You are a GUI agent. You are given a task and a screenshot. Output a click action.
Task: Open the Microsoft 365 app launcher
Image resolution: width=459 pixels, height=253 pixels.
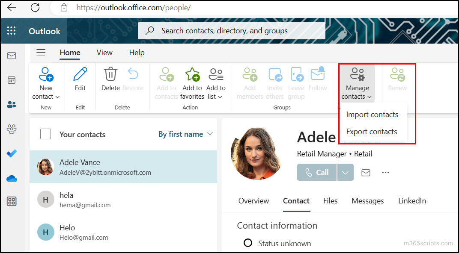coord(11,30)
